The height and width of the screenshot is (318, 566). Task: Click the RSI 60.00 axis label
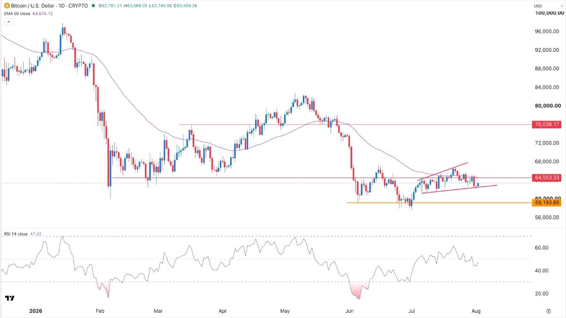541,248
